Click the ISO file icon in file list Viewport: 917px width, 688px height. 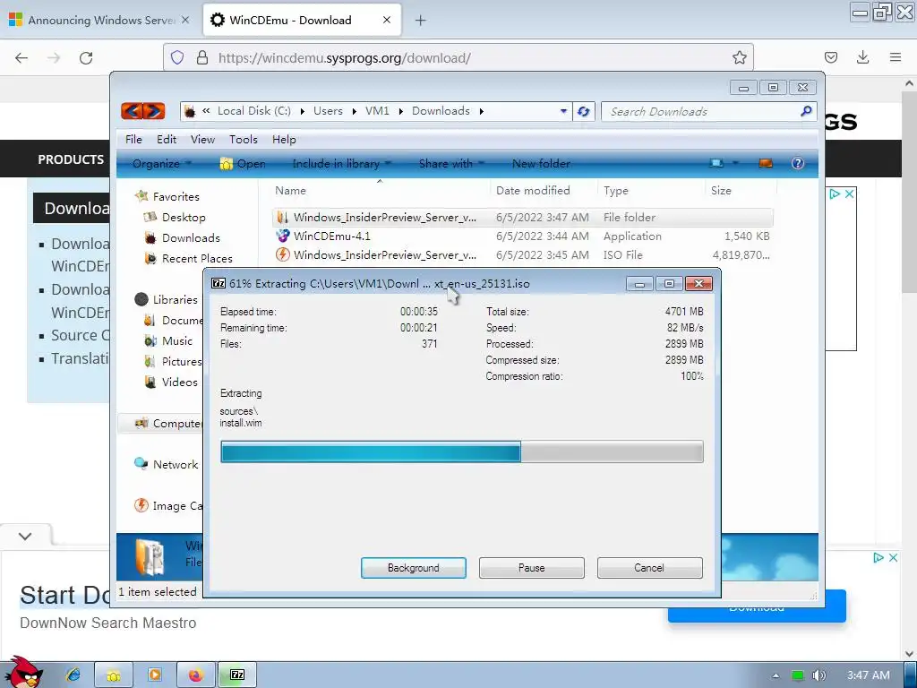click(x=282, y=254)
